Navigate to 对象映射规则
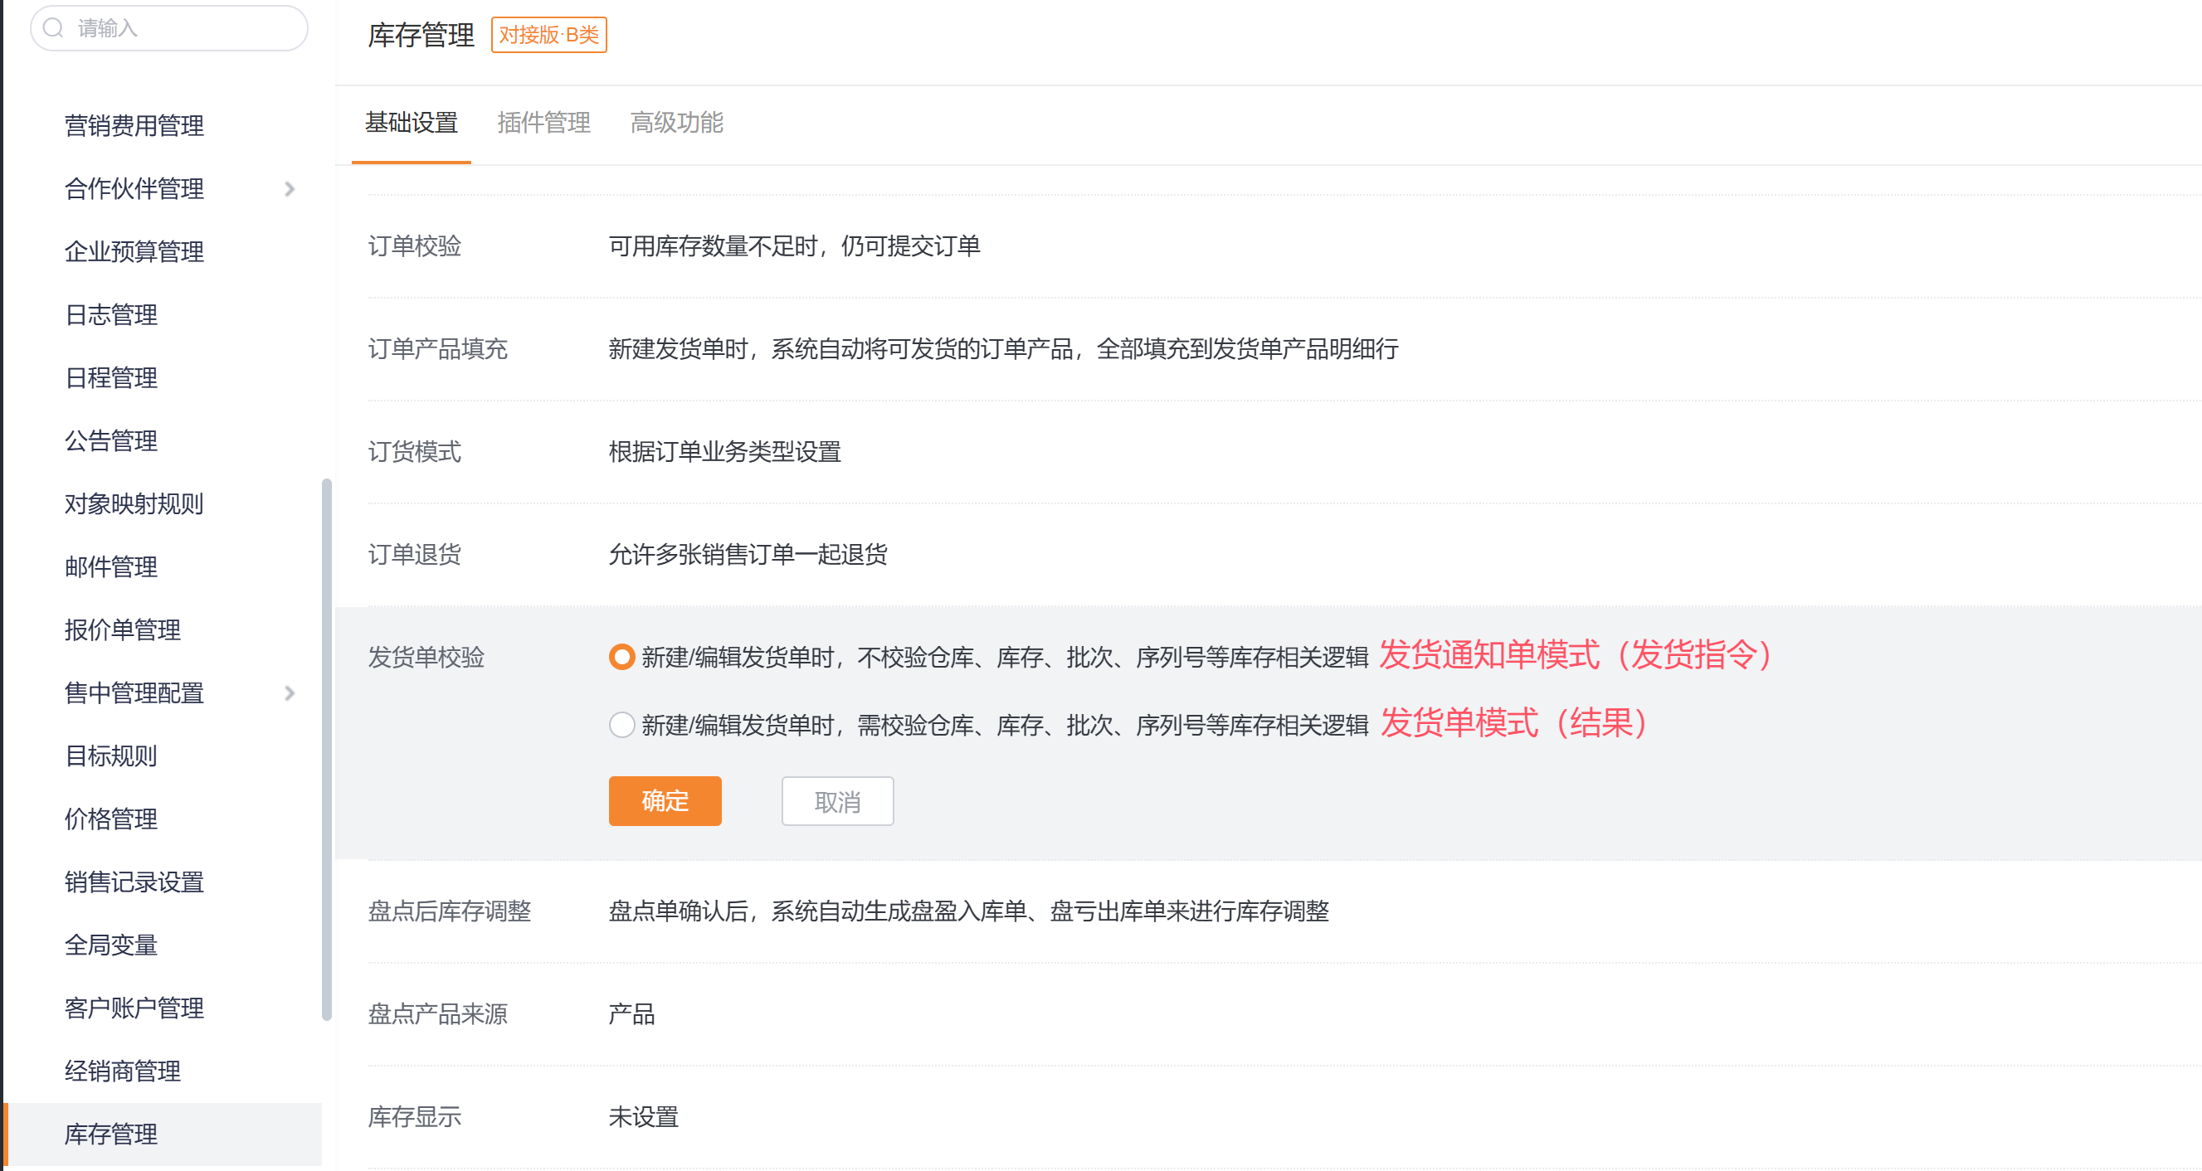Viewport: 2202px width, 1171px height. coord(134,504)
